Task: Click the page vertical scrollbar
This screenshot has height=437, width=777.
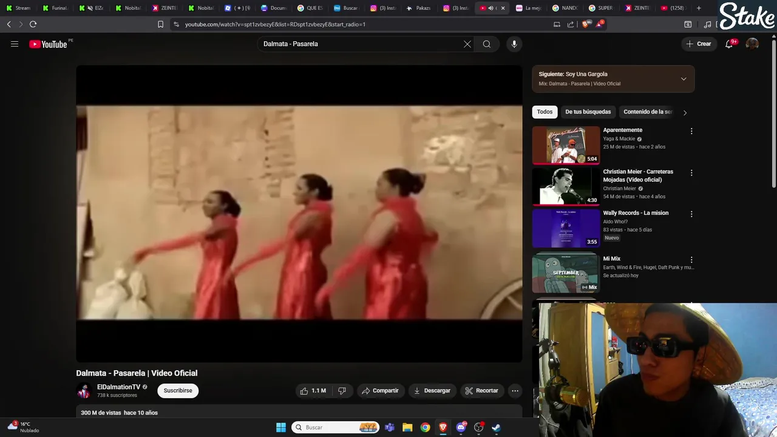Action: point(773,112)
